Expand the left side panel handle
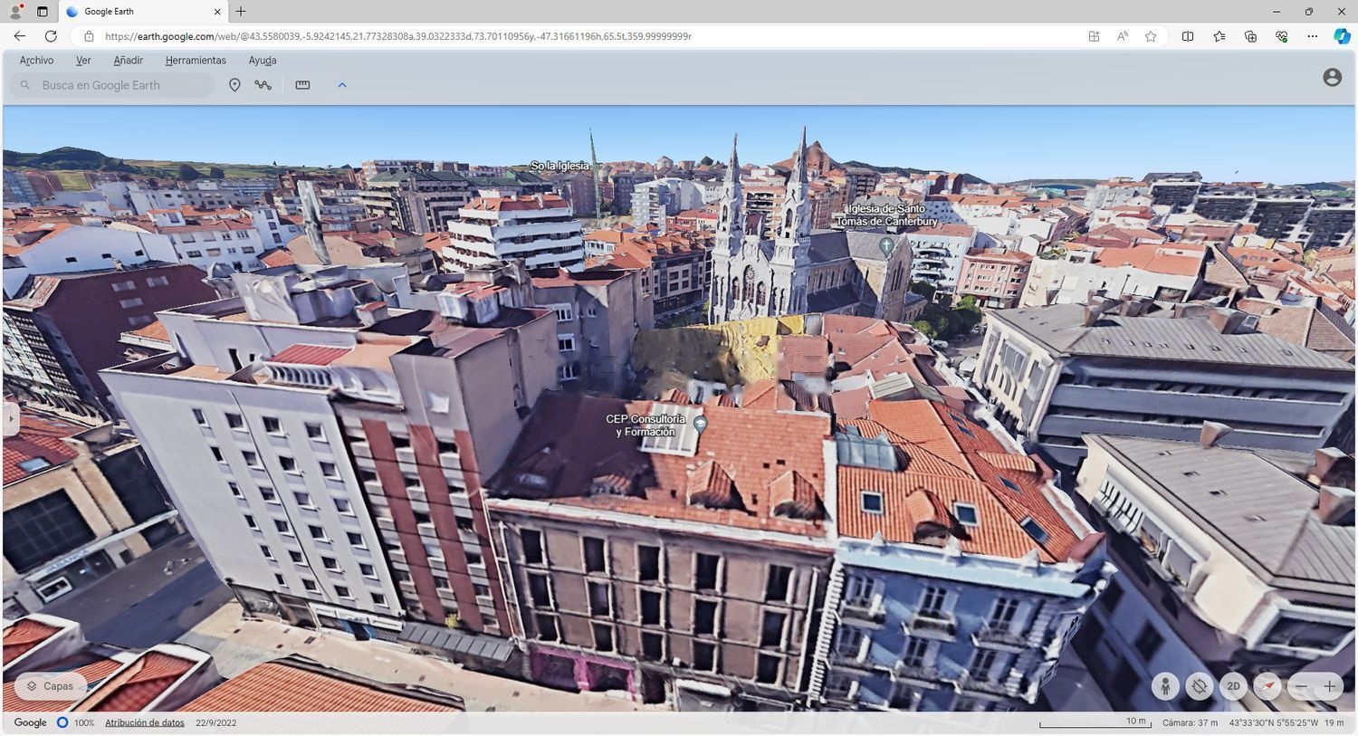1358x736 pixels. coord(11,419)
